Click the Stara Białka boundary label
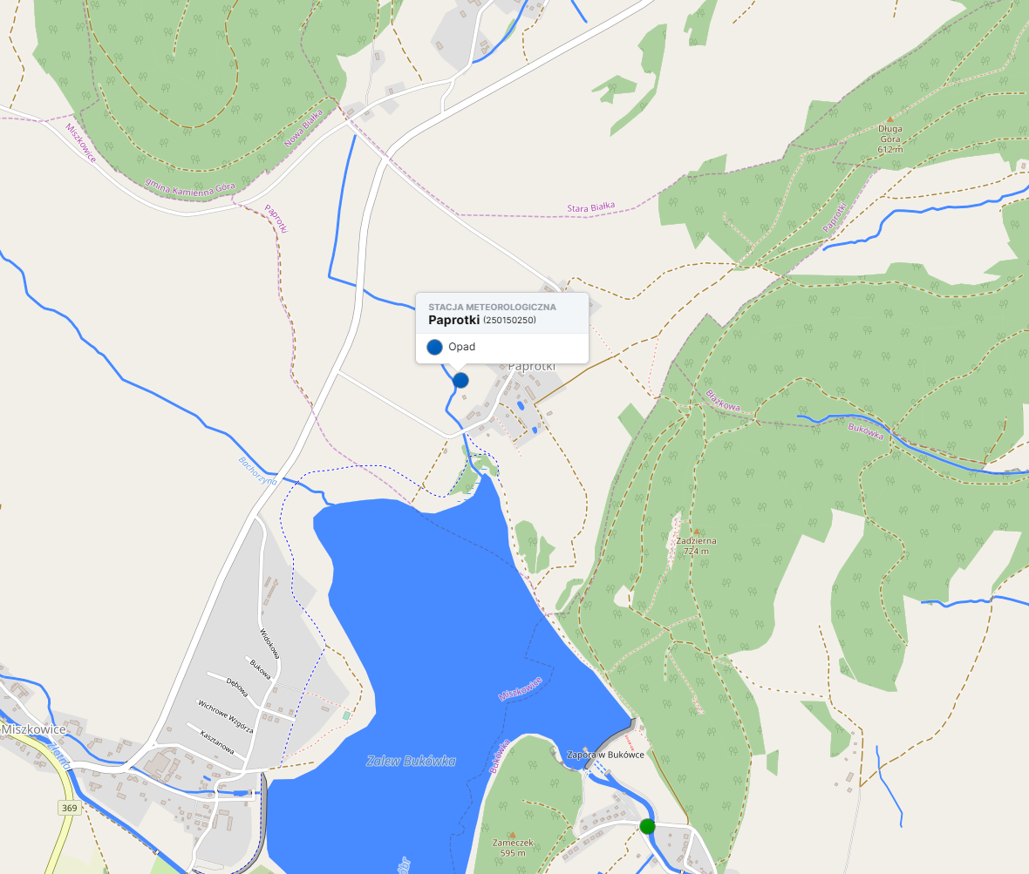The height and width of the screenshot is (874, 1029). (x=591, y=208)
